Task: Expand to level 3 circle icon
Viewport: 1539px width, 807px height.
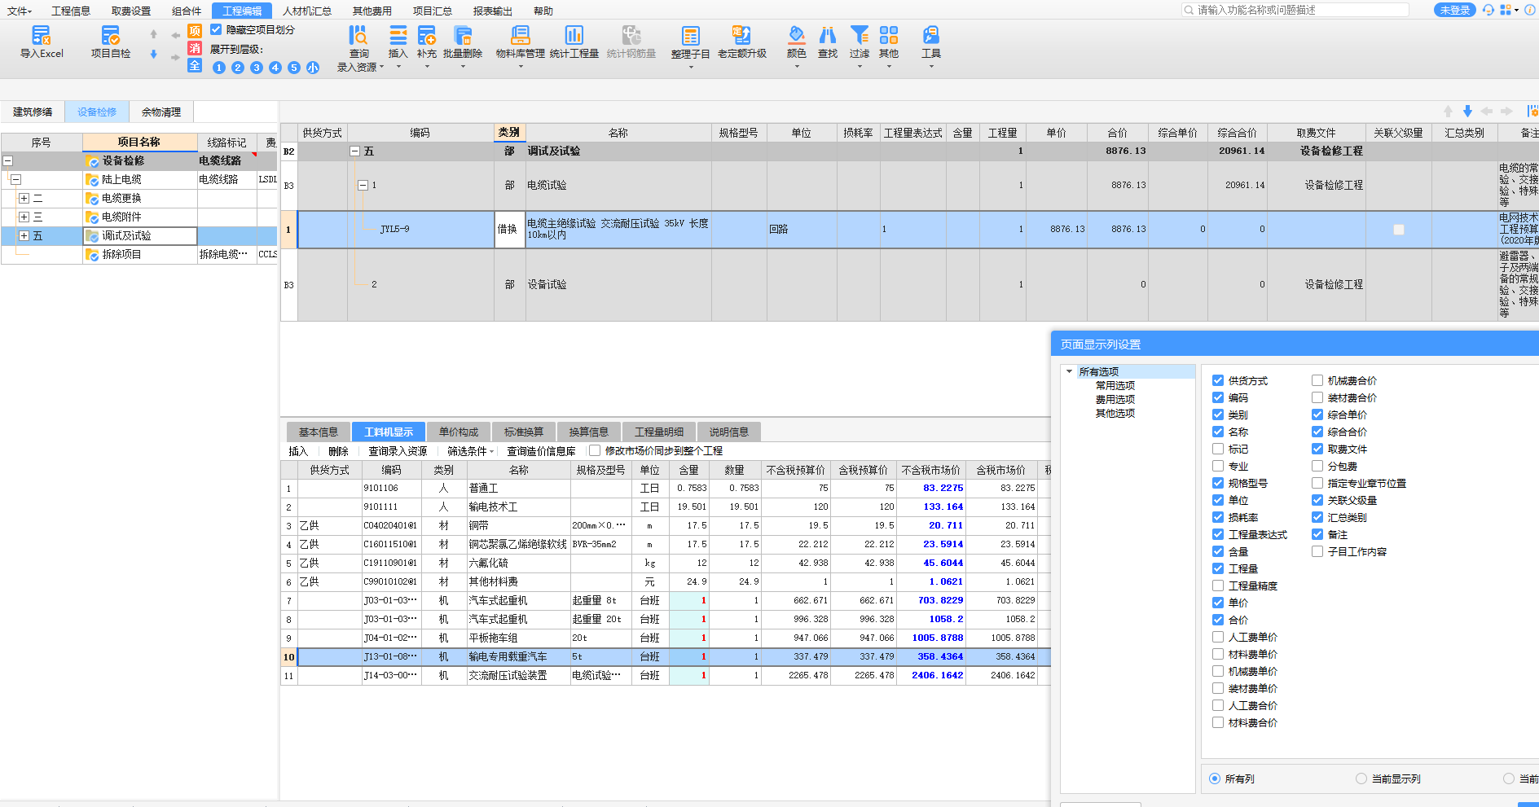Action: 257,68
